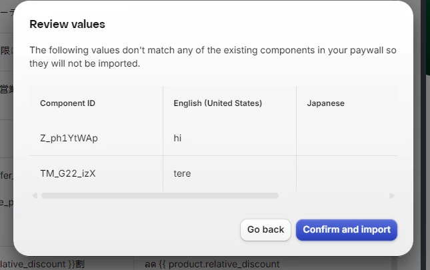
Task: Click the empty Japanese cell for Z_ph1YtWAp
Action: tap(347, 138)
